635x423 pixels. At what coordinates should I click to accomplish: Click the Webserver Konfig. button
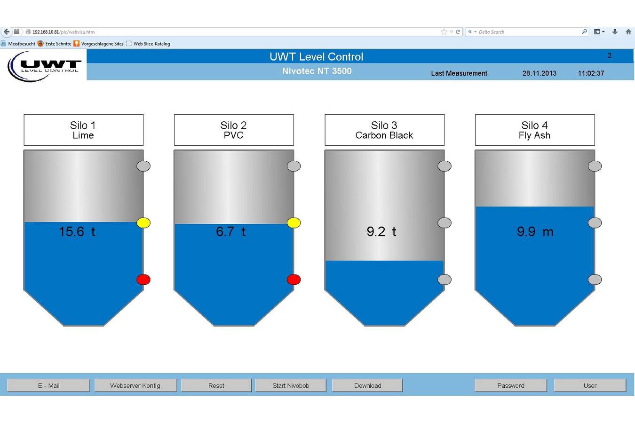(x=135, y=385)
